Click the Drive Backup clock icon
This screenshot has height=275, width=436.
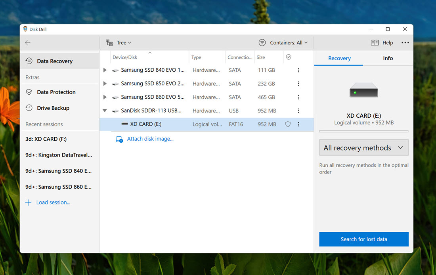pyautogui.click(x=29, y=108)
